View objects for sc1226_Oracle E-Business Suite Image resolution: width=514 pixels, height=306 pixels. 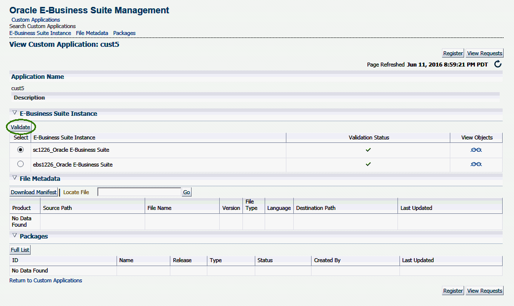(x=476, y=150)
